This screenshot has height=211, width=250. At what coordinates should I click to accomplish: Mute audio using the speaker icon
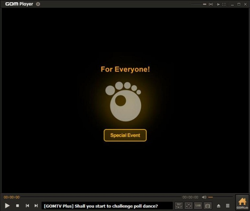click(204, 197)
